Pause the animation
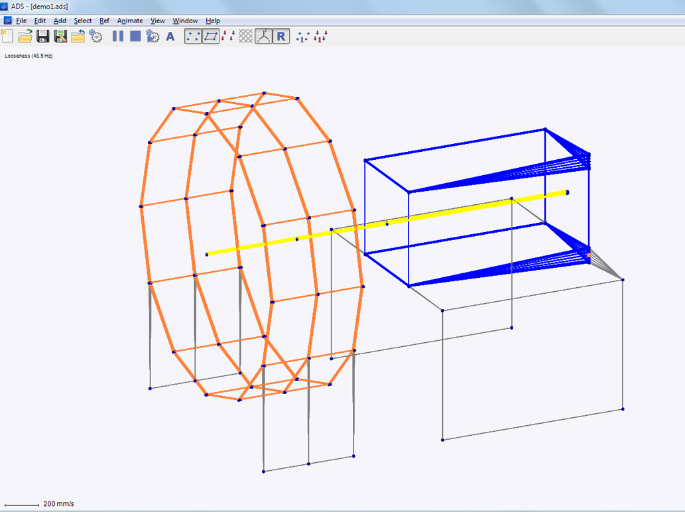 [x=118, y=36]
